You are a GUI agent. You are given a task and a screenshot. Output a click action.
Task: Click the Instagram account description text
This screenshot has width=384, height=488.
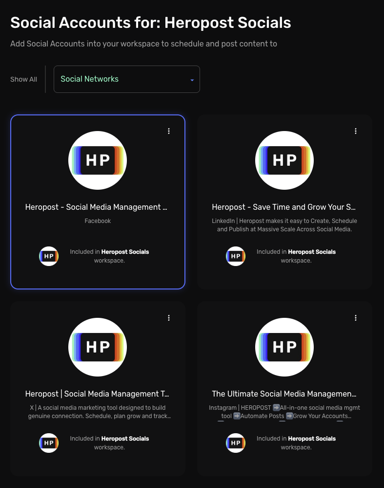click(x=284, y=412)
